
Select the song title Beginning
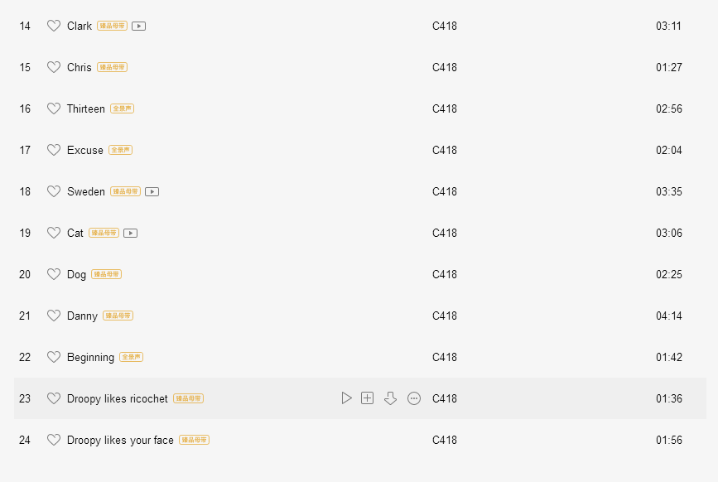tap(90, 358)
